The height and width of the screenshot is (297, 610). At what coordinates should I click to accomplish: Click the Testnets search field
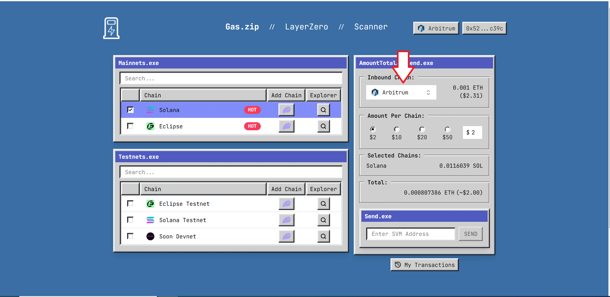click(231, 172)
